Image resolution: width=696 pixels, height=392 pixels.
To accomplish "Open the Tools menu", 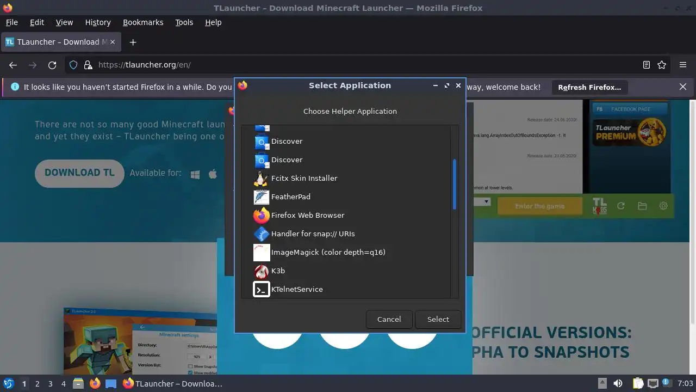I will [x=184, y=22].
